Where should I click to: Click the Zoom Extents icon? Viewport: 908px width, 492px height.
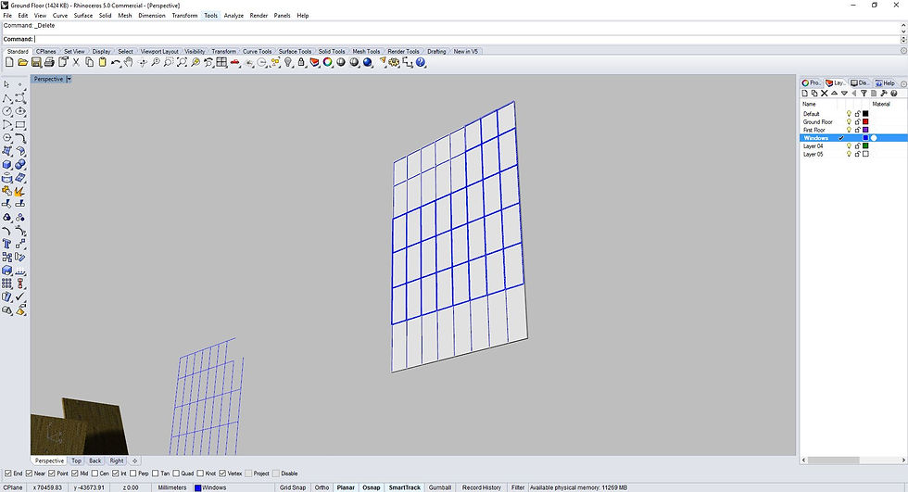click(182, 62)
